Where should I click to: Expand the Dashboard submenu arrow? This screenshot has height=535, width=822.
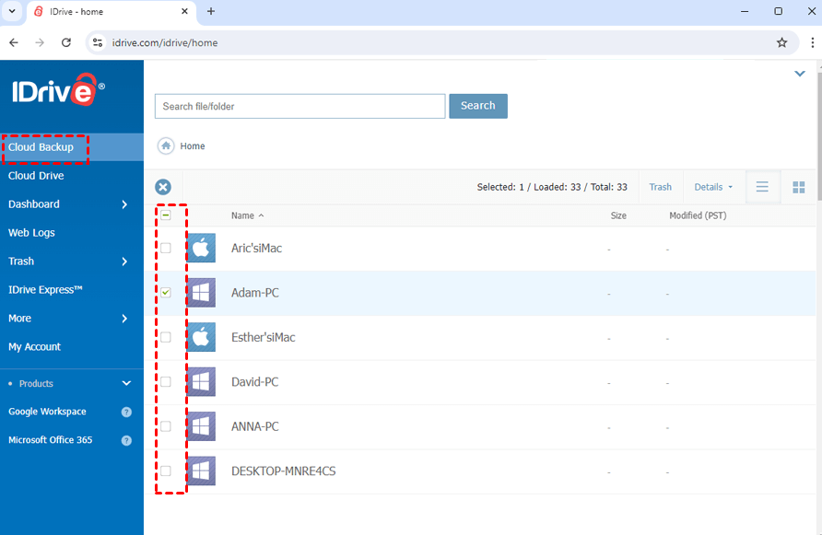pos(124,204)
